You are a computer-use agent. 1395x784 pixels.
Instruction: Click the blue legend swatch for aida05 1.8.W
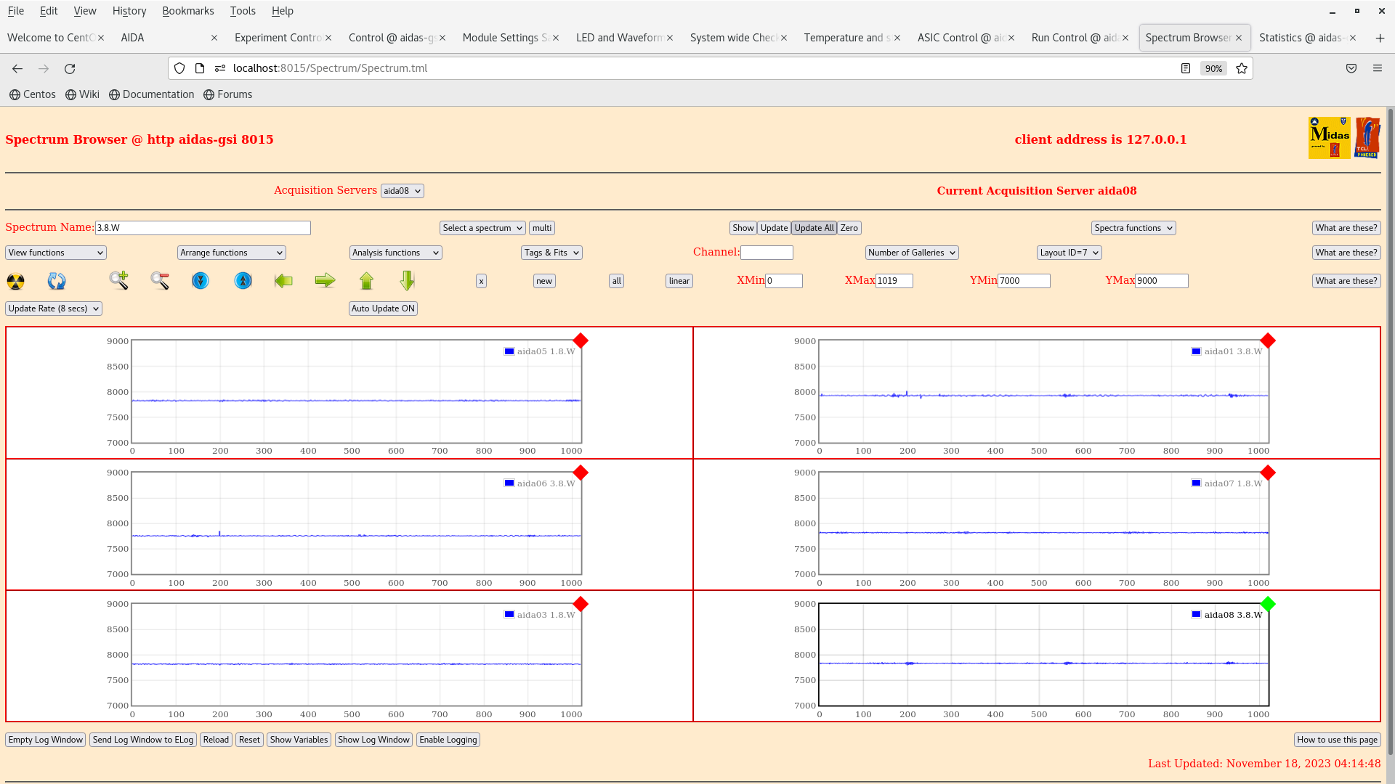coord(509,351)
